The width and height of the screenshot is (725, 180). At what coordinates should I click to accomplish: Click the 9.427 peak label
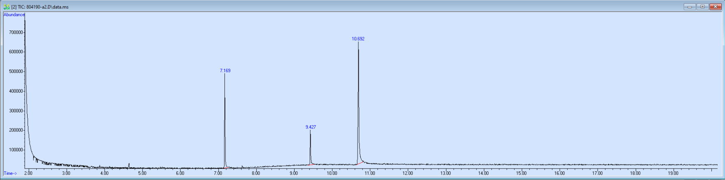point(311,127)
